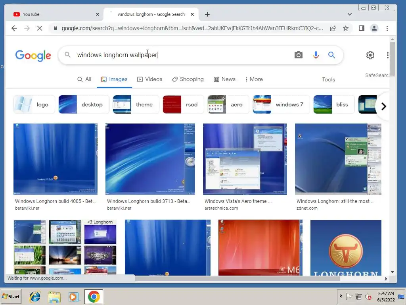The width and height of the screenshot is (406, 305).
Task: Switch to Videos results
Action: (x=149, y=79)
